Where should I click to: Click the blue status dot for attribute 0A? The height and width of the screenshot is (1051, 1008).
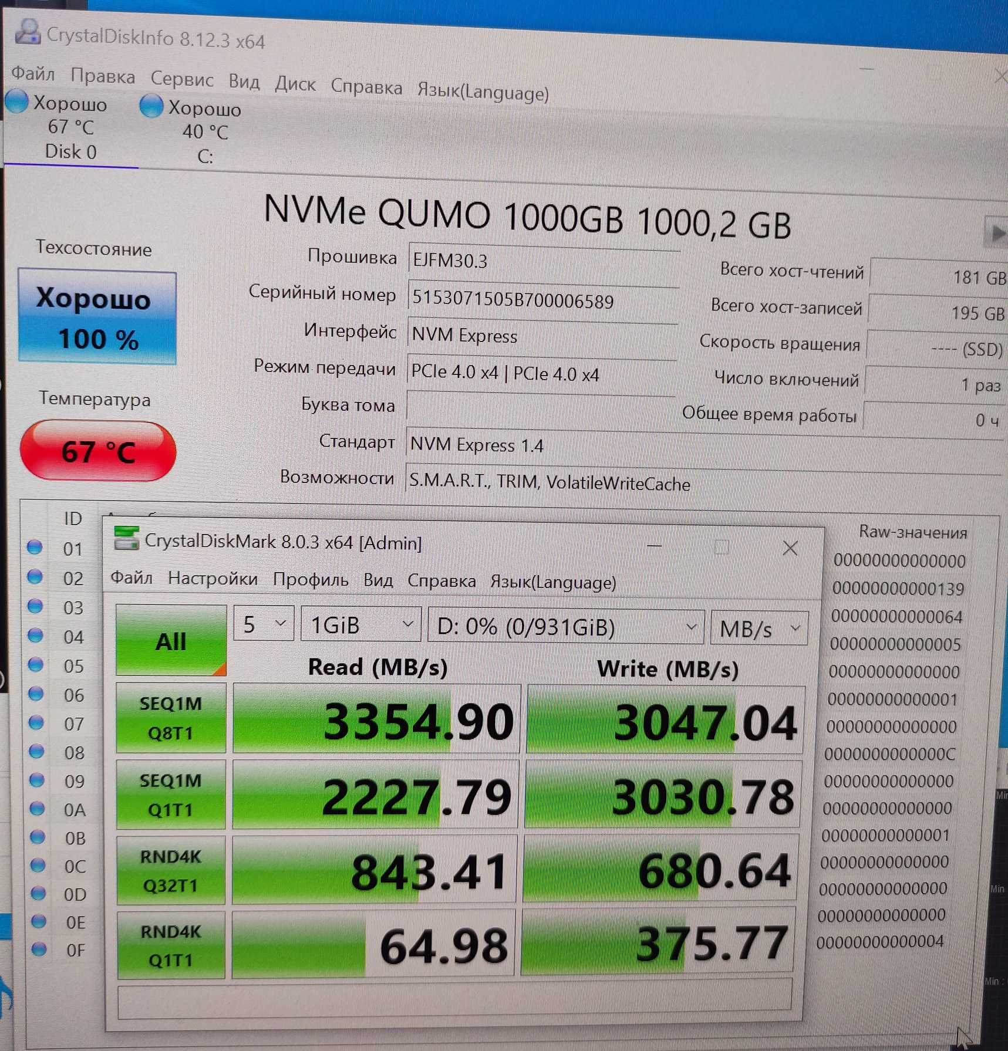coord(37,809)
